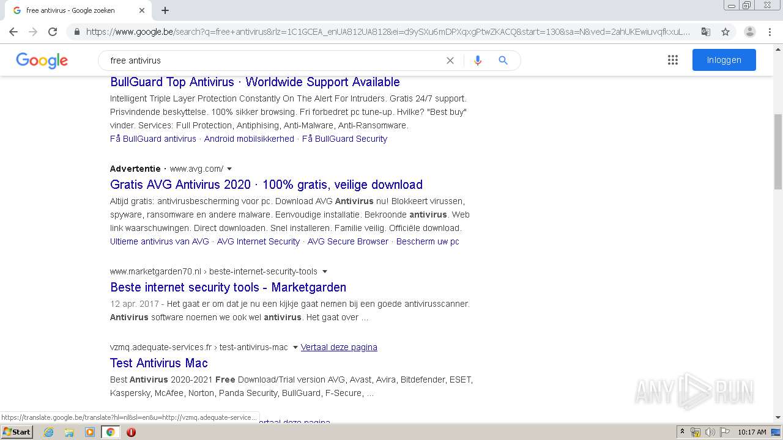Screen dimensions: 783x440
Task: Click the forward navigation arrow
Action: click(x=33, y=32)
